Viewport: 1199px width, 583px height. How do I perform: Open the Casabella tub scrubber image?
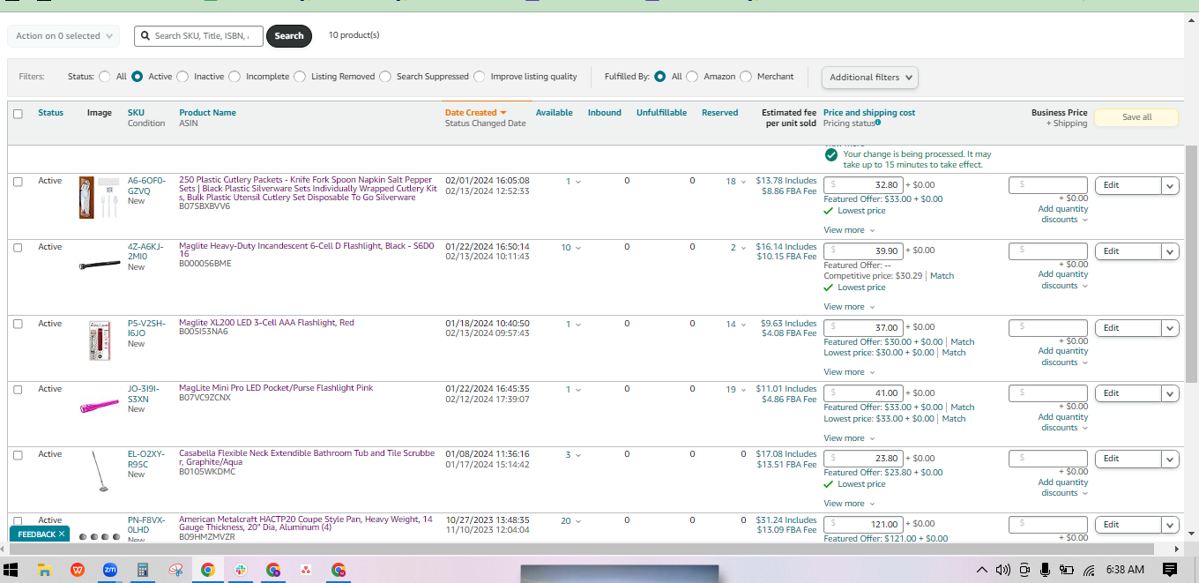coord(101,471)
